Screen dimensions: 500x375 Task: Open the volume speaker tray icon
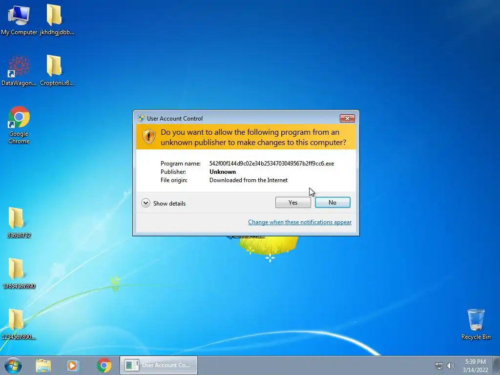451,366
